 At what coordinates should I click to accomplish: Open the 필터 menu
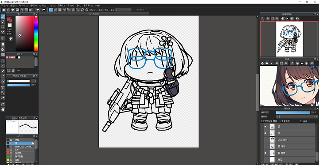33,6
